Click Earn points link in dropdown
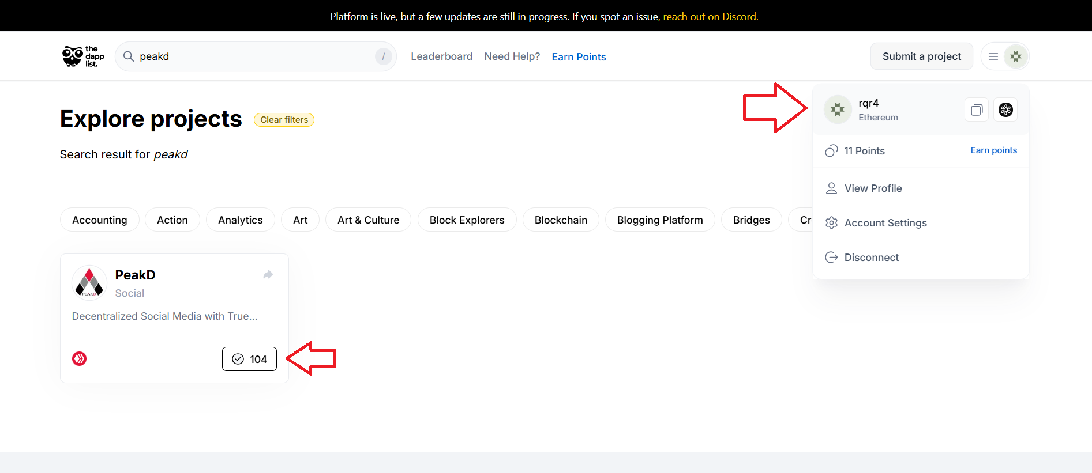This screenshot has height=473, width=1092. [993, 150]
